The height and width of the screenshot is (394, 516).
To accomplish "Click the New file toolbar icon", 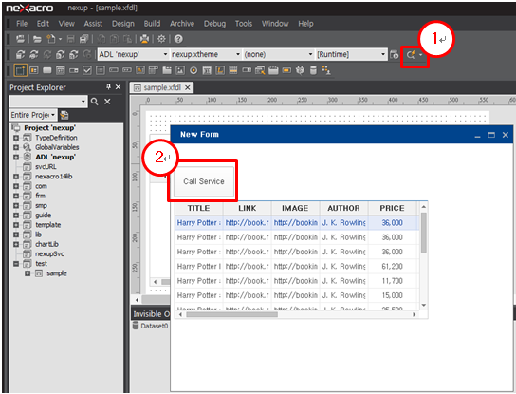I will click(x=50, y=39).
